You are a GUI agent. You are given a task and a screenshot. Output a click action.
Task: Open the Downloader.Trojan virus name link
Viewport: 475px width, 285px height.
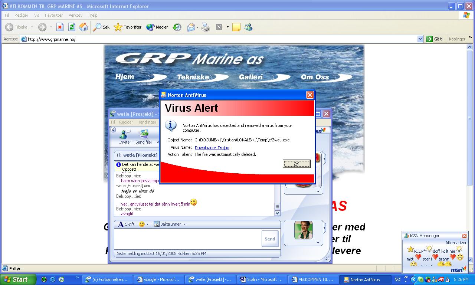coord(212,148)
